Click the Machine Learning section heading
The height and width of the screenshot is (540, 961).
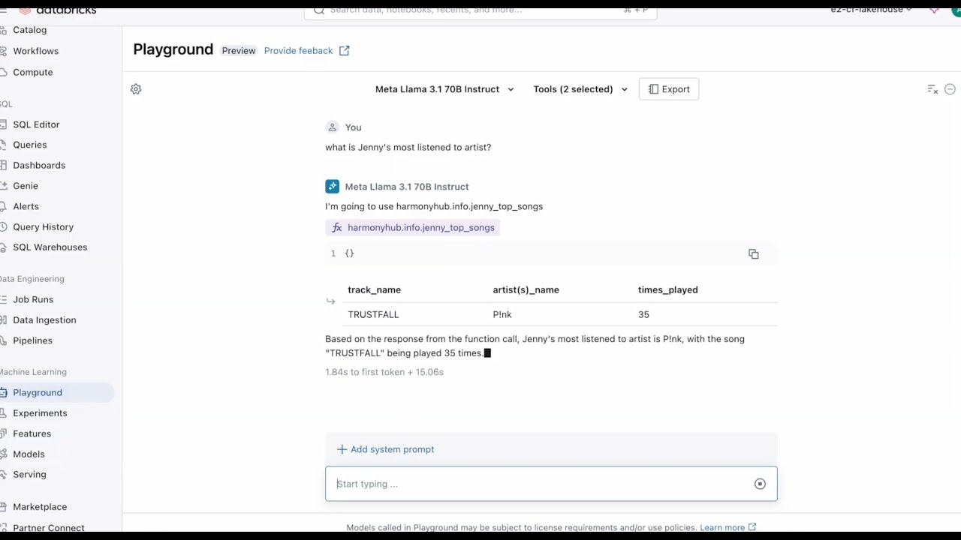33,372
